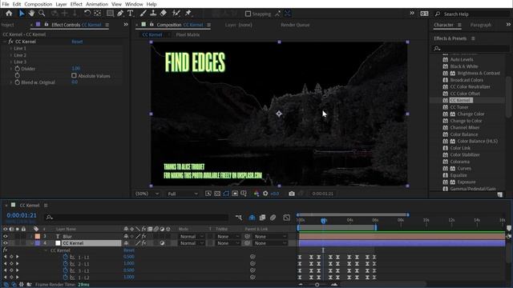Screen dimensions: 513x288
Task: Click the current time indicator playhead
Action: [x=323, y=221]
